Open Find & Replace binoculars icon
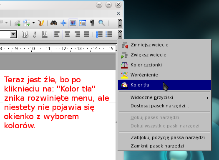This screenshot has width=219, height=160. [x=54, y=23]
